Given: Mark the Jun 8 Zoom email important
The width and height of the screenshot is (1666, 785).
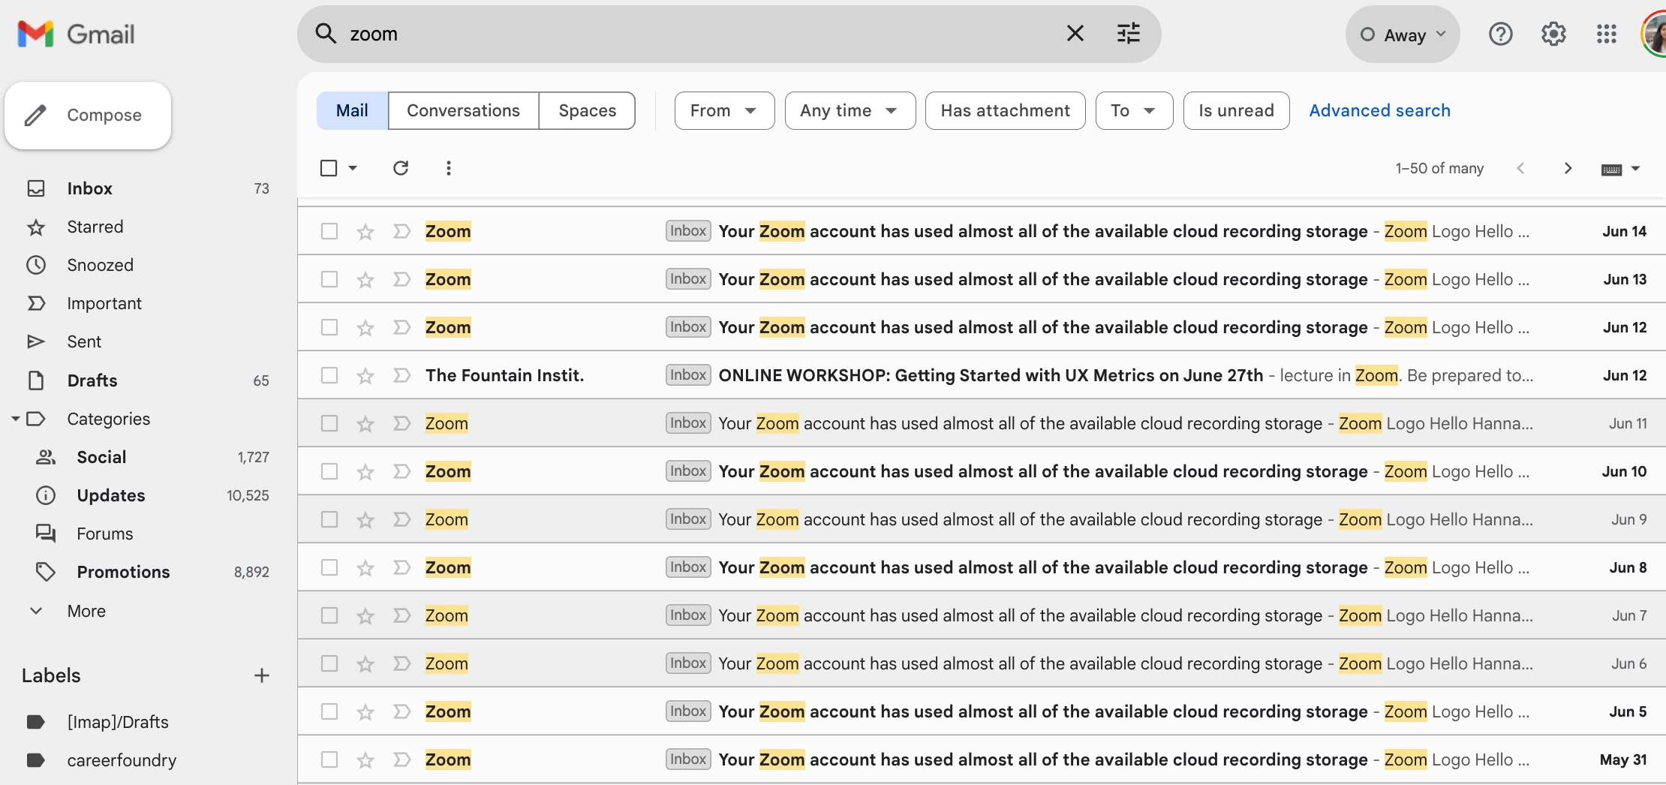Looking at the screenshot, I should click(401, 567).
